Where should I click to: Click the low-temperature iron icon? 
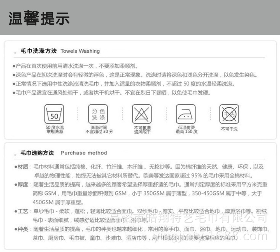pyautogui.click(x=186, y=114)
